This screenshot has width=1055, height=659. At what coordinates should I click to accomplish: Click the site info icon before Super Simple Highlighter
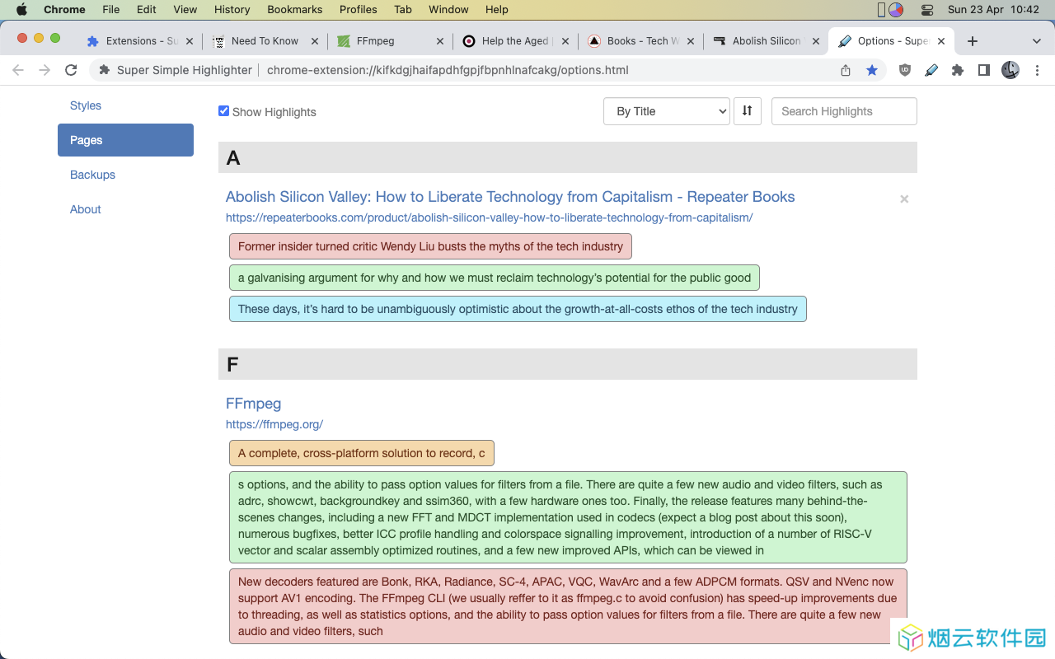105,70
